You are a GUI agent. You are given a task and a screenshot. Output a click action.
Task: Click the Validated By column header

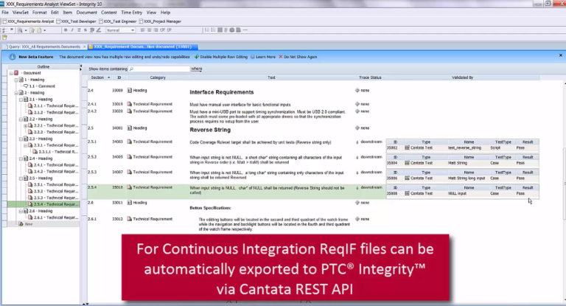pyautogui.click(x=462, y=77)
